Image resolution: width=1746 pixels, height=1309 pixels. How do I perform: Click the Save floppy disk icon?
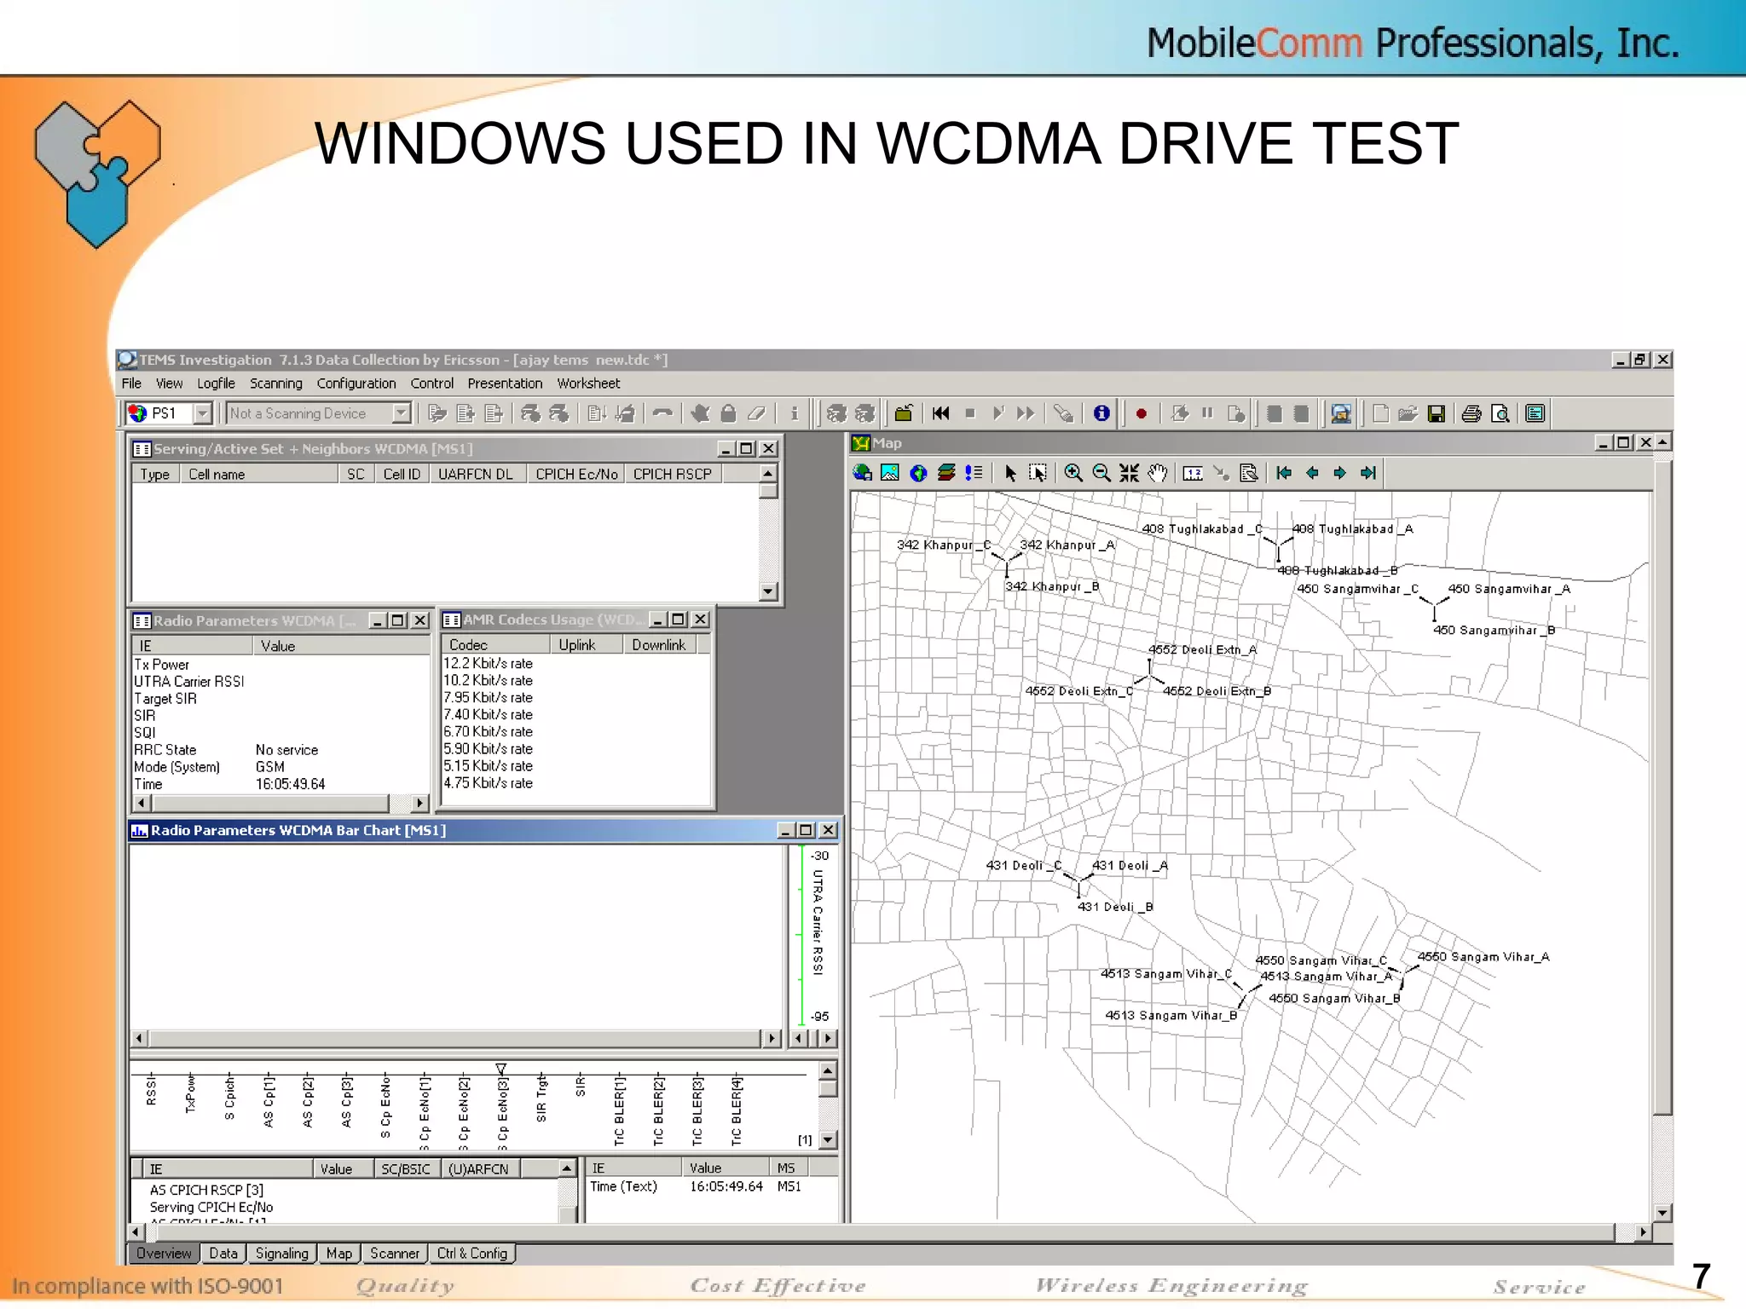pos(1437,414)
